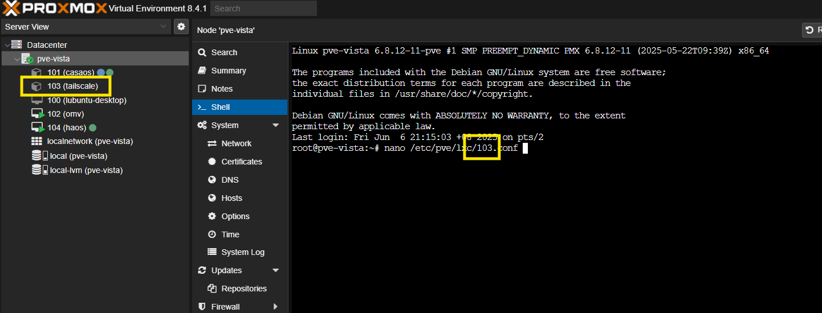This screenshot has width=822, height=313.
Task: Click the Summary book icon
Action: (202, 71)
